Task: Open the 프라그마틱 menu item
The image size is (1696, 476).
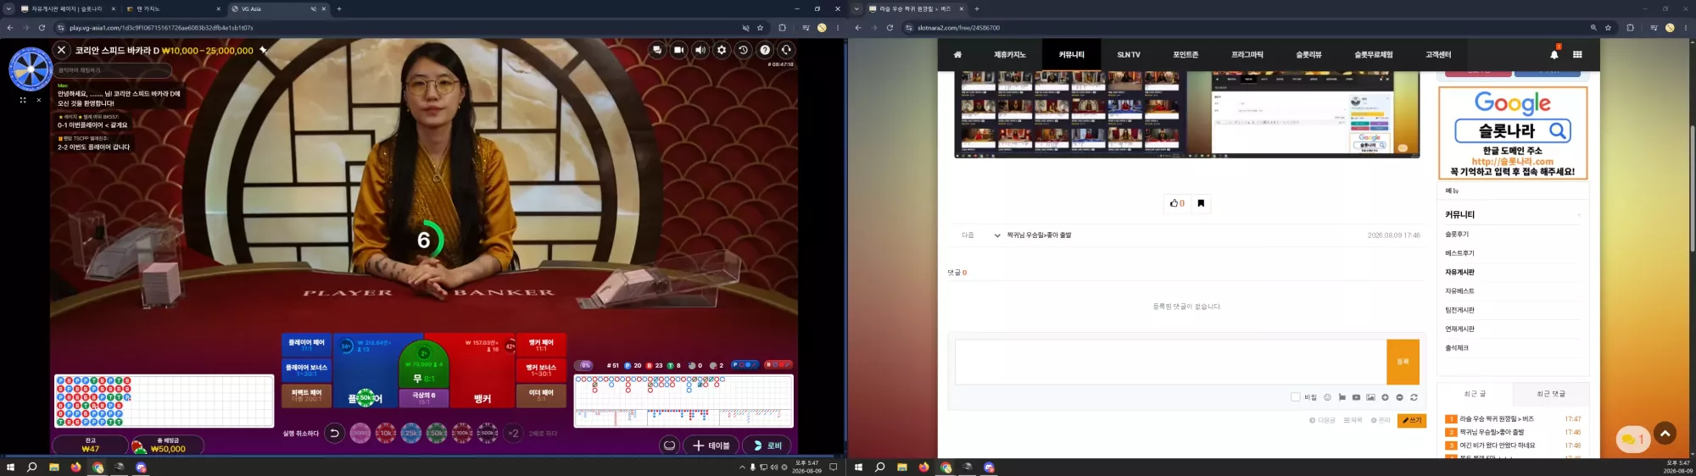Action: click(1247, 54)
